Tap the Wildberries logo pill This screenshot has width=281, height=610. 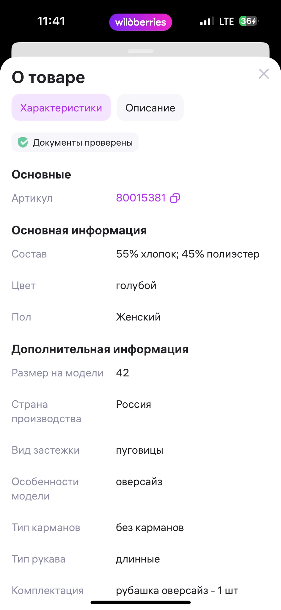click(x=141, y=22)
